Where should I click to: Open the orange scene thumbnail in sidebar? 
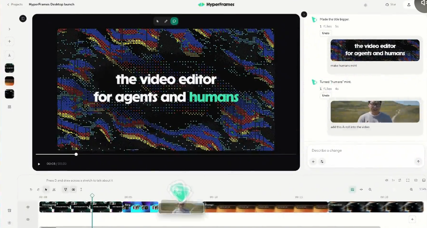pos(9,81)
